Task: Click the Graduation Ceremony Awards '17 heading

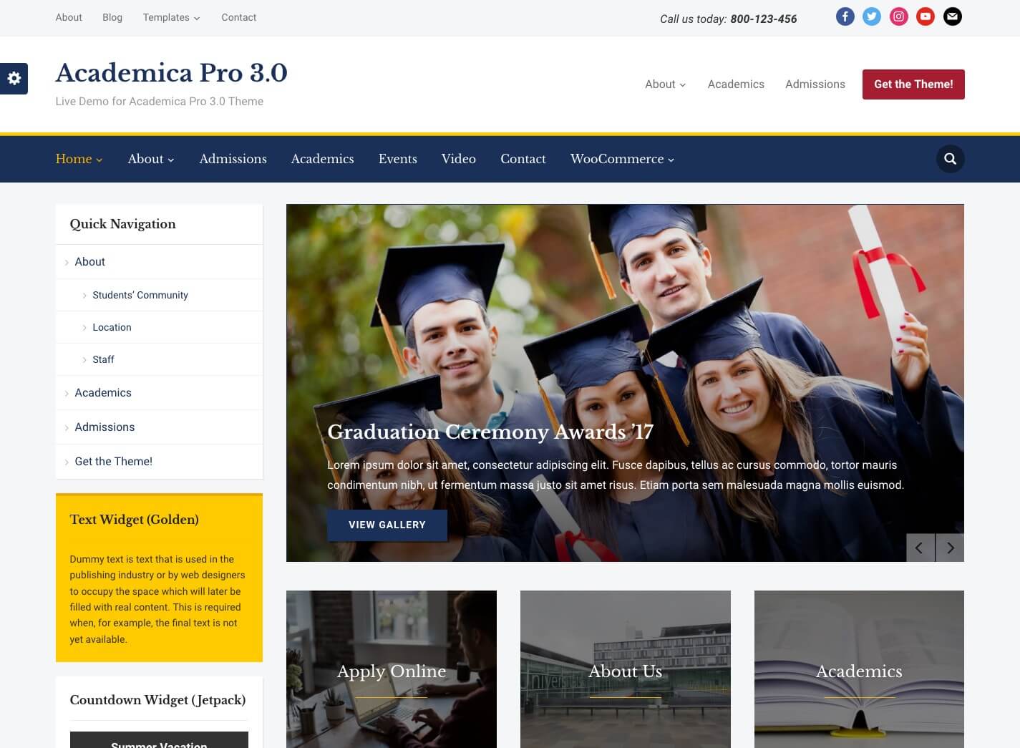Action: [490, 432]
